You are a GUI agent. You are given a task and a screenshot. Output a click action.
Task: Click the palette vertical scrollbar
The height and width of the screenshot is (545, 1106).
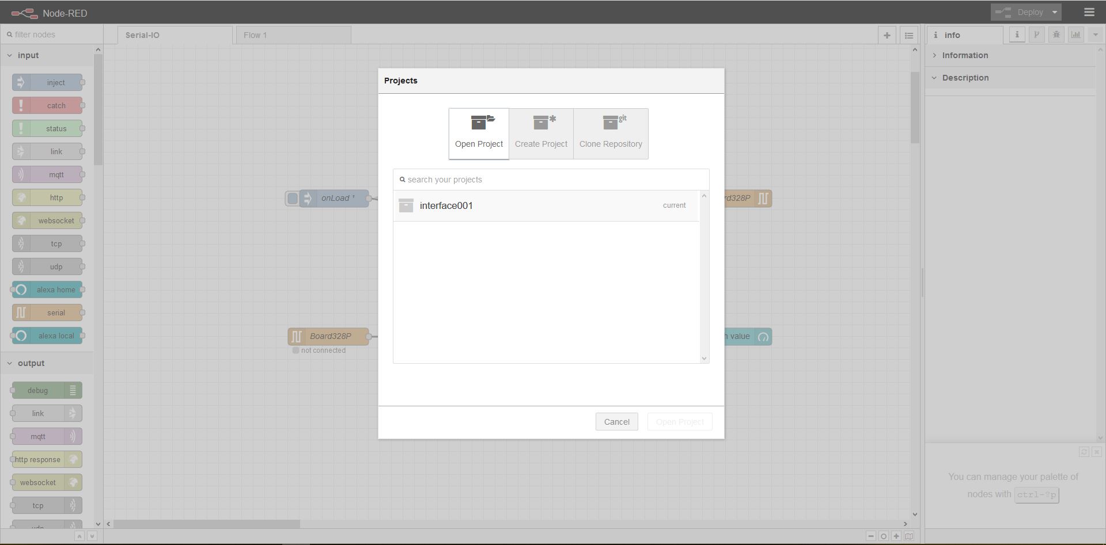[x=98, y=109]
